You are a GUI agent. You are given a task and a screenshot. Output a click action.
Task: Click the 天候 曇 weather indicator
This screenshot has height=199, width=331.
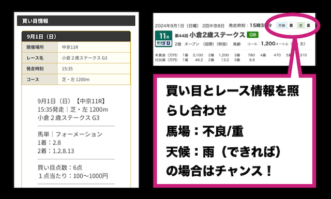point(285,25)
